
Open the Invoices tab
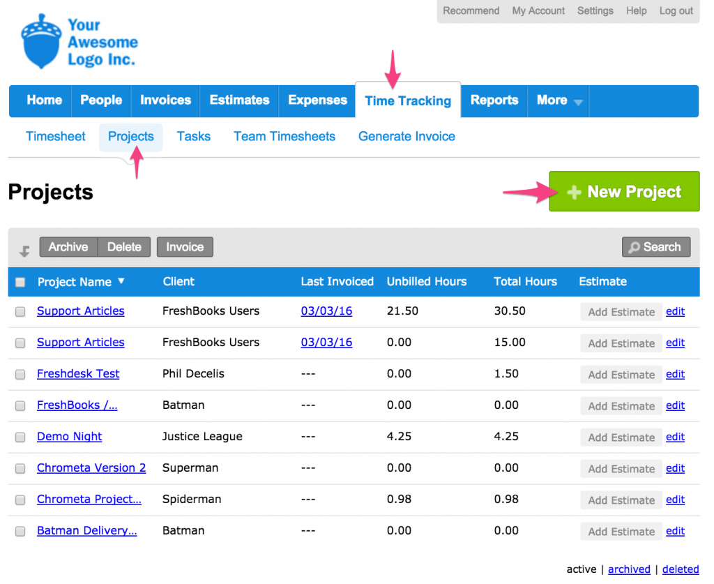(x=165, y=100)
